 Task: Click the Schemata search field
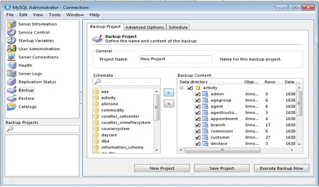(126, 82)
